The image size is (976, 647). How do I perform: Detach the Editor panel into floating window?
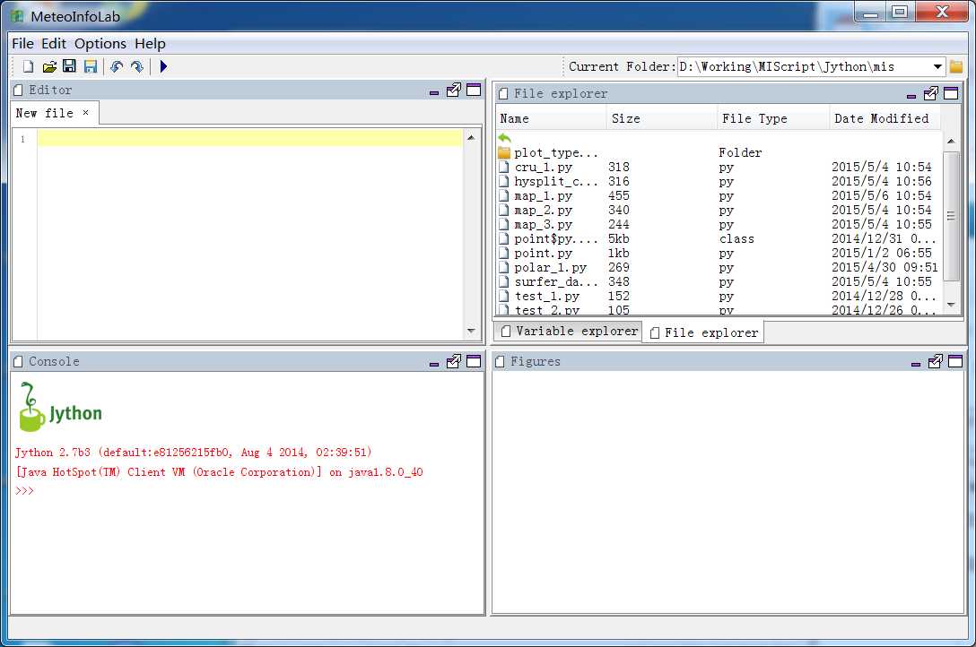click(x=454, y=91)
